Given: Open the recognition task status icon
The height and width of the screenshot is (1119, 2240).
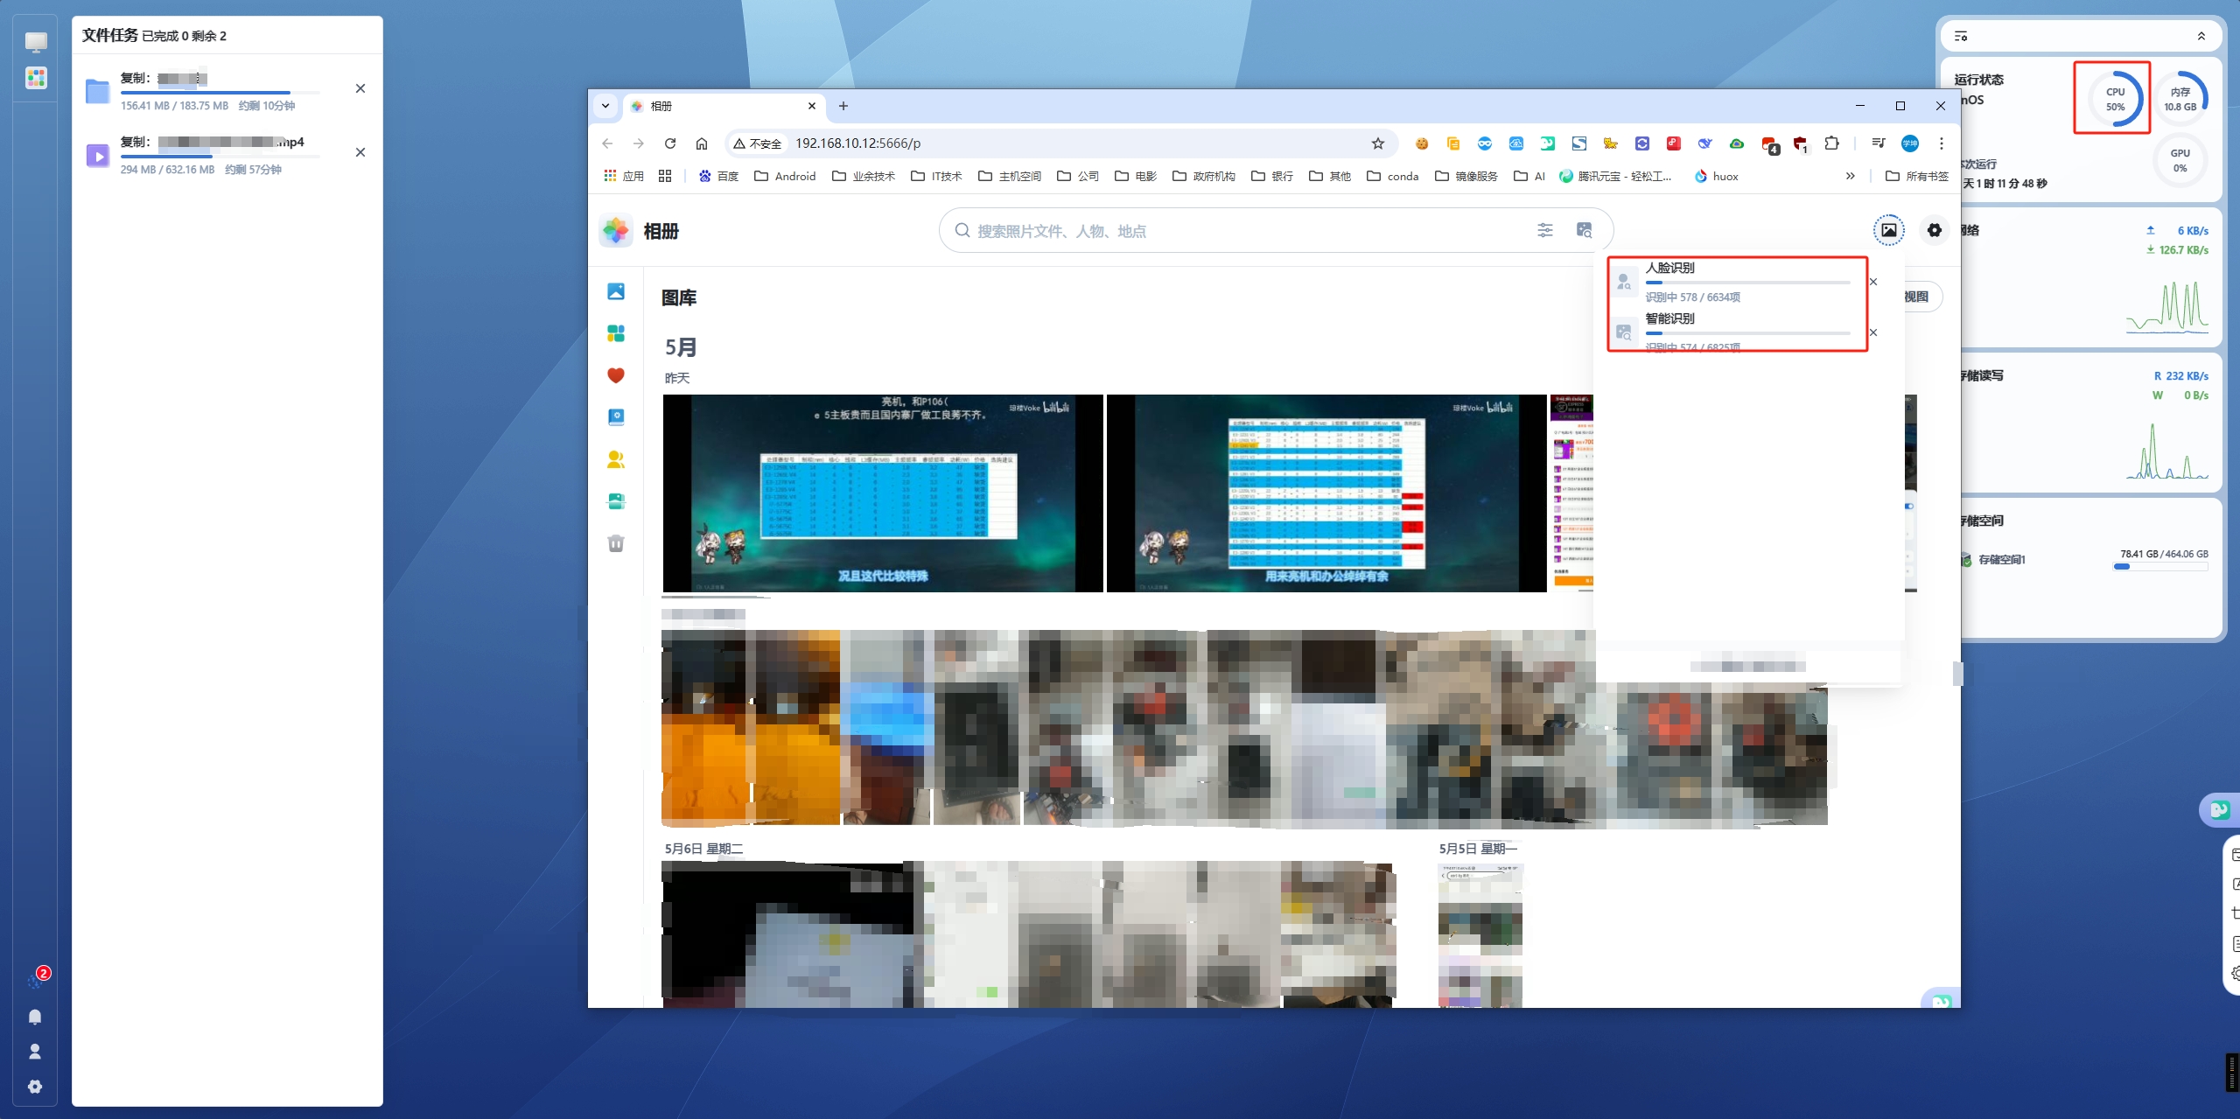Looking at the screenshot, I should pos(1889,230).
